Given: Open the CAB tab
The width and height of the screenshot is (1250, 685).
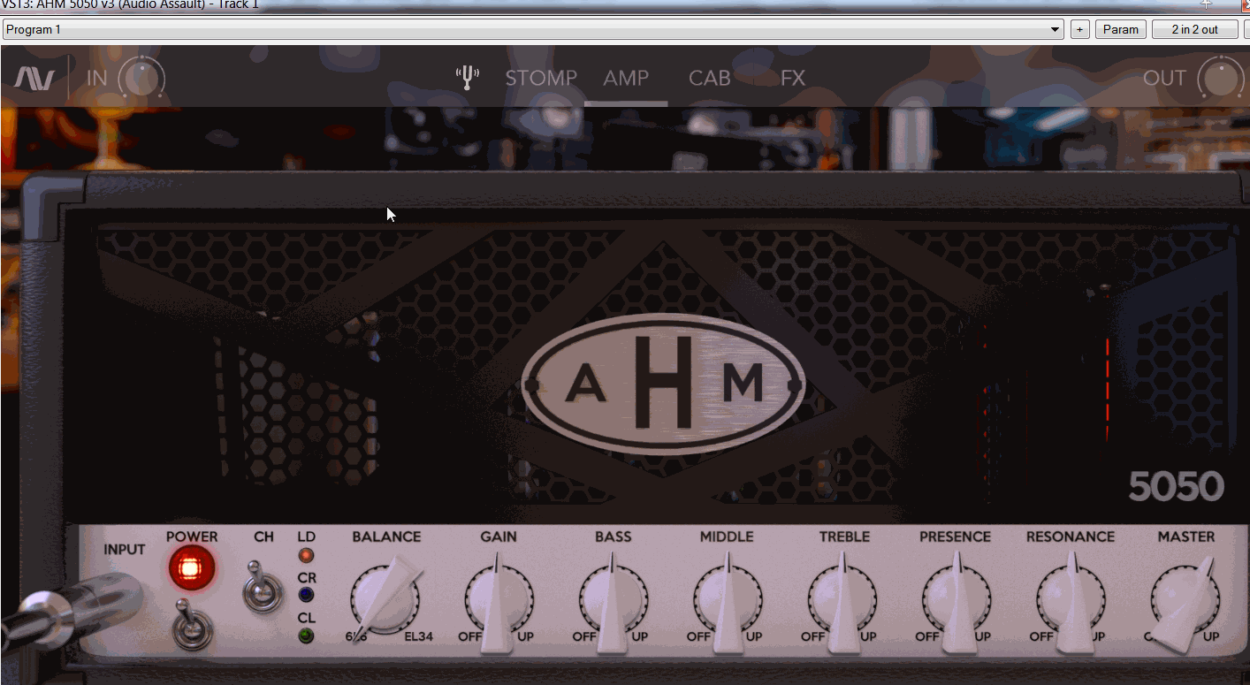Looking at the screenshot, I should (x=710, y=78).
